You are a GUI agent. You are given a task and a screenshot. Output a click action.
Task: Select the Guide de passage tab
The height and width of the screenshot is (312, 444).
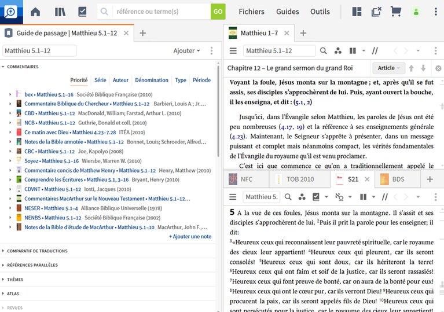point(67,33)
